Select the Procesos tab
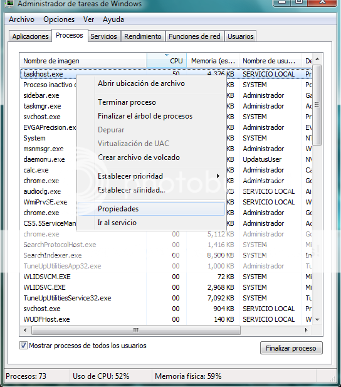The image size is (341, 387). click(x=70, y=35)
